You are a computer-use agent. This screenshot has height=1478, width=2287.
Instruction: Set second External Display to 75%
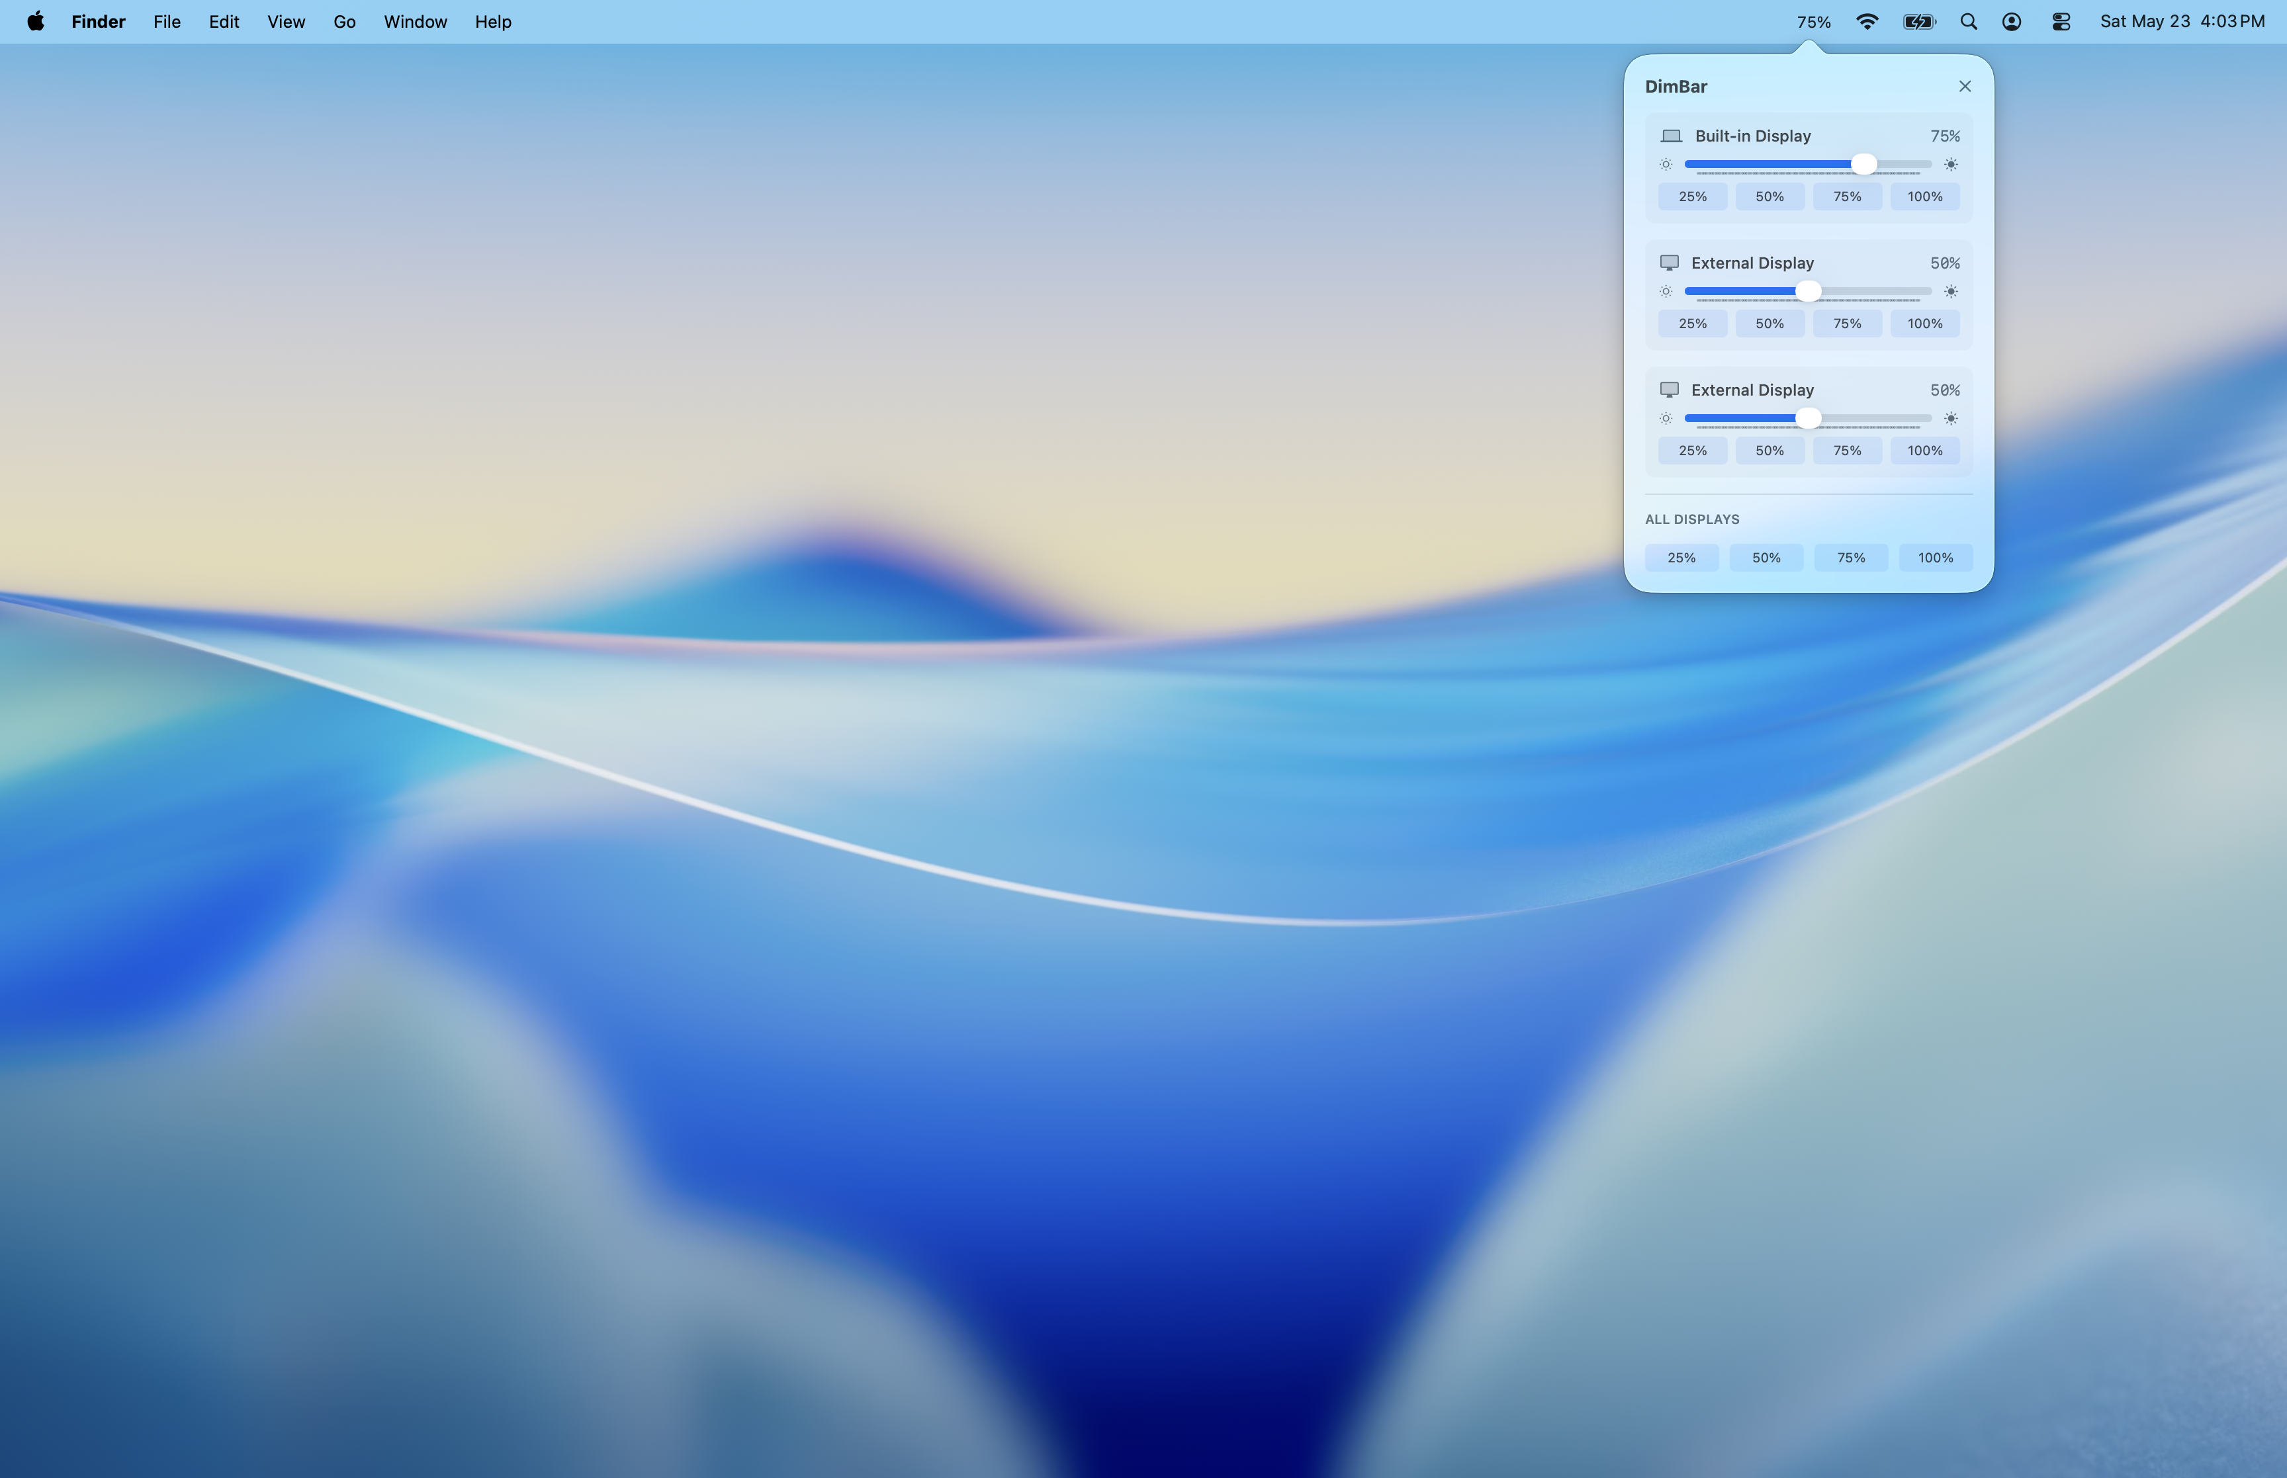pyautogui.click(x=1846, y=451)
